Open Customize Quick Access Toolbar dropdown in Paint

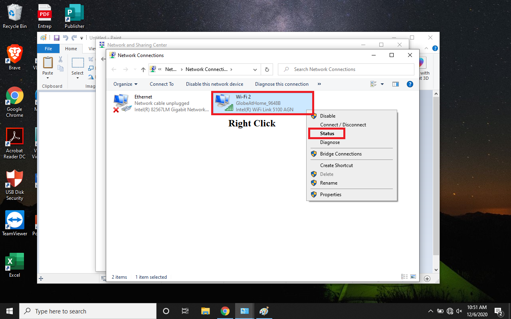(x=82, y=38)
